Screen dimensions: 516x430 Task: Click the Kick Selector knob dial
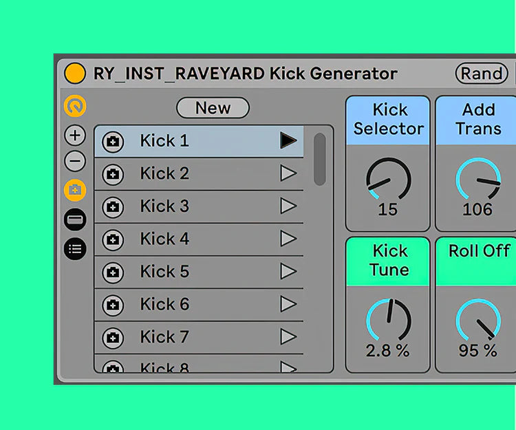click(389, 179)
